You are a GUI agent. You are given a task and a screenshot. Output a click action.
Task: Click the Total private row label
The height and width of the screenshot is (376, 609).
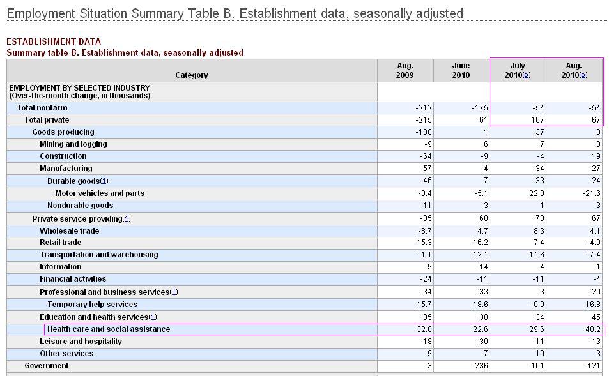[47, 120]
